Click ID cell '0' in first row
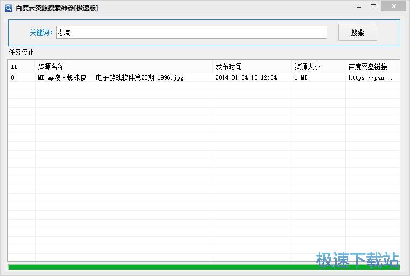This screenshot has width=410, height=276. 12,77
